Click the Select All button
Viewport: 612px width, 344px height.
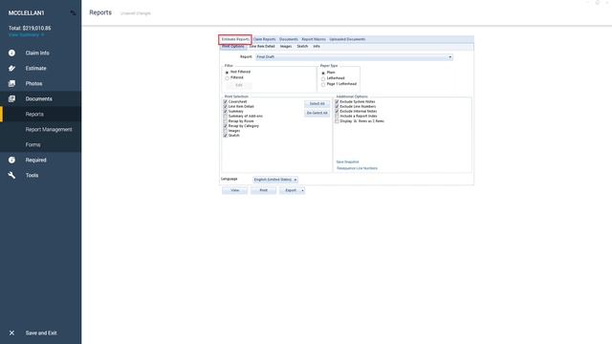point(317,104)
